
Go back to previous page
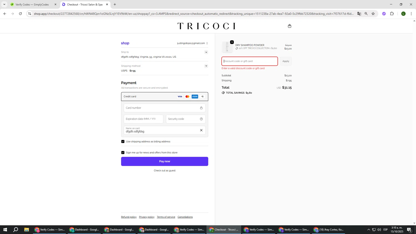coord(5,14)
